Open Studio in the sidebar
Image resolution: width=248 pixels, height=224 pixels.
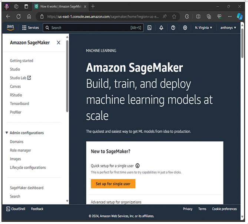[15, 69]
